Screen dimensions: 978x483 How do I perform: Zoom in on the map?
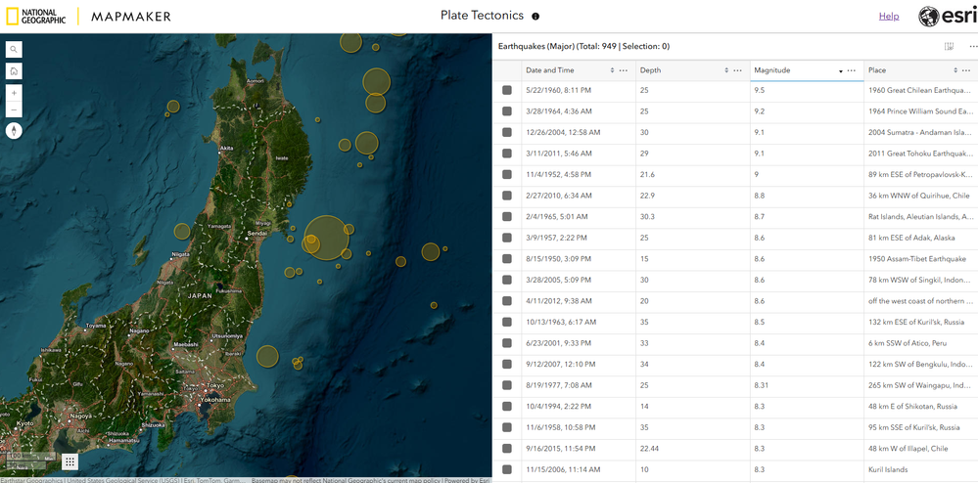coord(15,93)
